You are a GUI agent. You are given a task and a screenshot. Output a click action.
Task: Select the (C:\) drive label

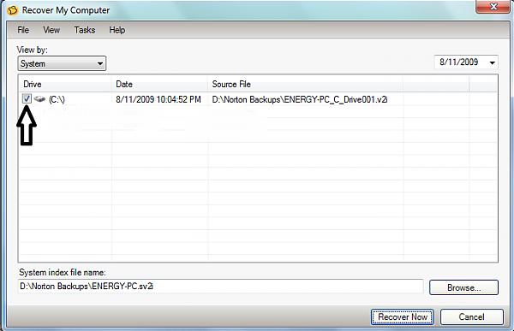point(57,99)
